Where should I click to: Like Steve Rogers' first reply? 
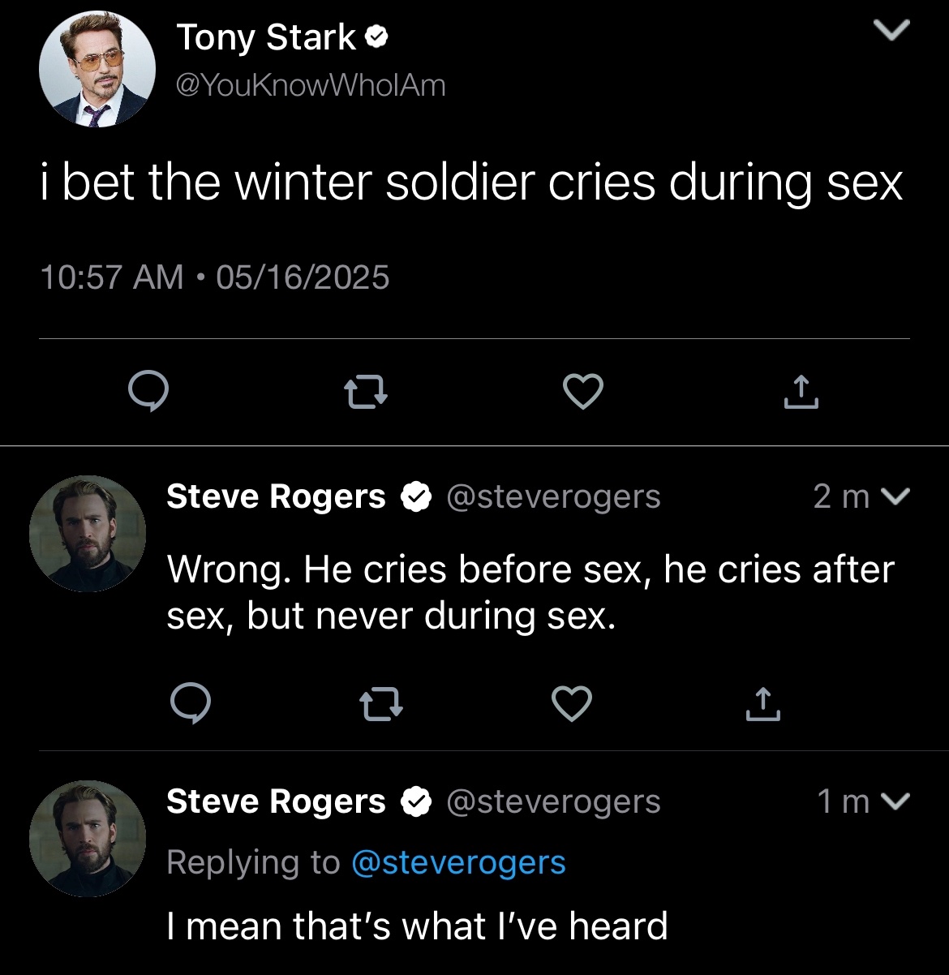572,704
